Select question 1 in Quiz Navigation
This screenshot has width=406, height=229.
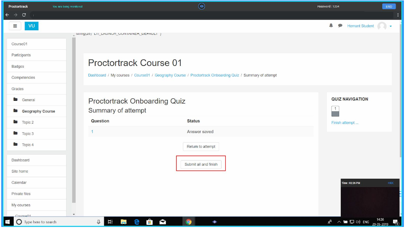click(x=335, y=111)
